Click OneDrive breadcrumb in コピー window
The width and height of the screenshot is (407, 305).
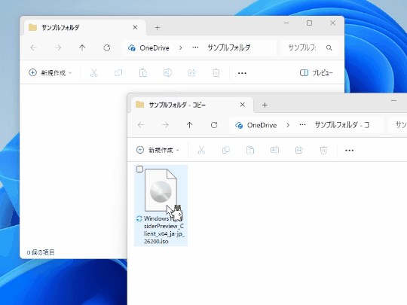[x=262, y=125]
